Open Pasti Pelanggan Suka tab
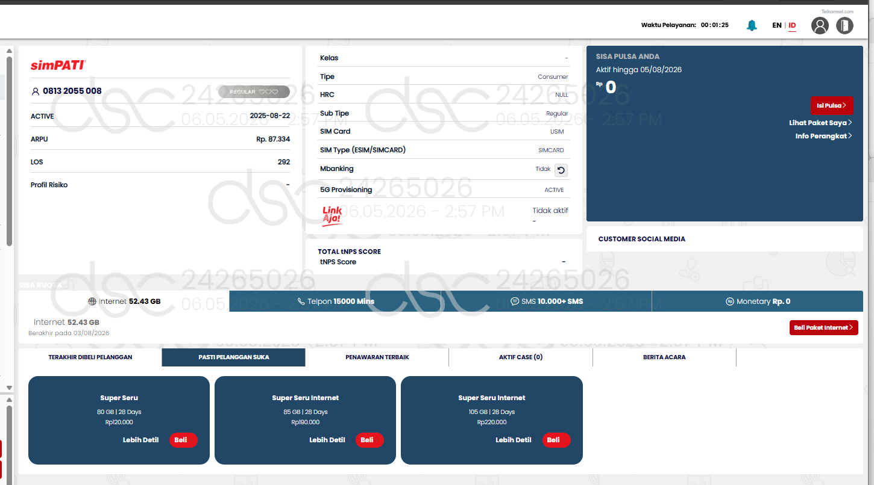This screenshot has height=485, width=874. coord(234,357)
